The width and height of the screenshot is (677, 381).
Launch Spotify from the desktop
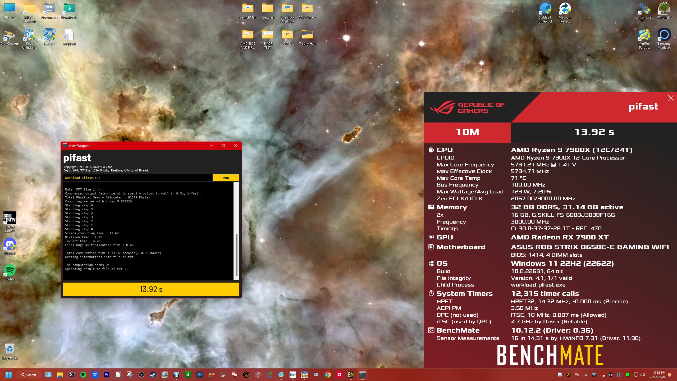pyautogui.click(x=10, y=273)
